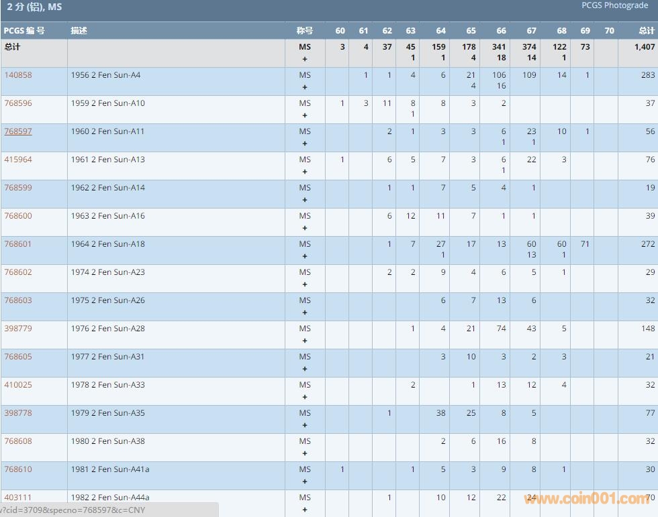Open the 403111 coin link
This screenshot has width=658, height=517.
point(18,498)
